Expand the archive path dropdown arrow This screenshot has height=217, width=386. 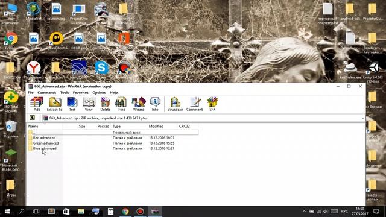(363, 118)
